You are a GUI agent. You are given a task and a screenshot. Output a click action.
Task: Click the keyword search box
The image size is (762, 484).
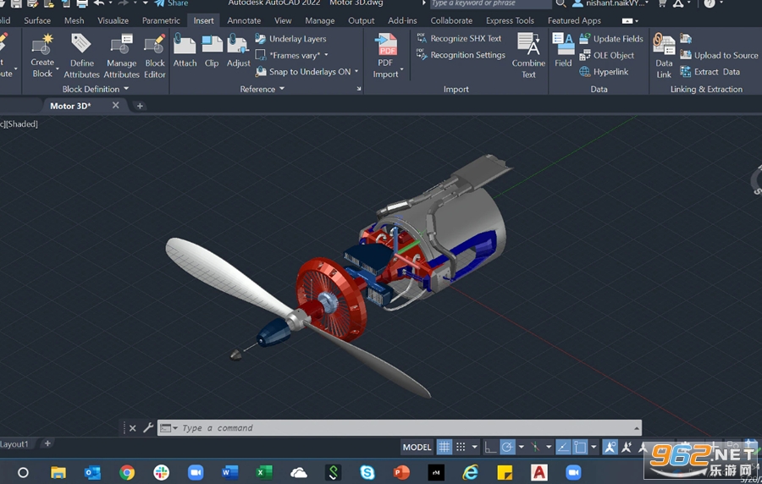click(x=490, y=3)
